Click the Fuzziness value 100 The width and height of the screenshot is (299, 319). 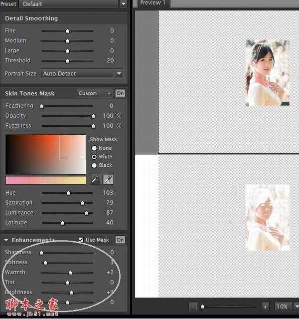[108, 125]
